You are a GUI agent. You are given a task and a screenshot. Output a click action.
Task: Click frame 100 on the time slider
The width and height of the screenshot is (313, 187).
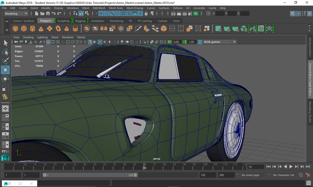[203, 167]
